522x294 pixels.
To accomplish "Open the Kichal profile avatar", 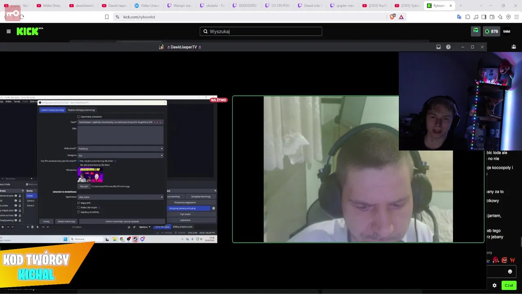I will [507, 31].
